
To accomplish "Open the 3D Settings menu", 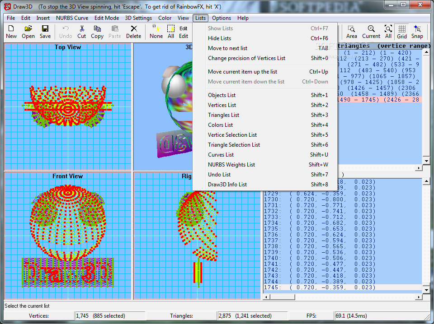I will (138, 18).
